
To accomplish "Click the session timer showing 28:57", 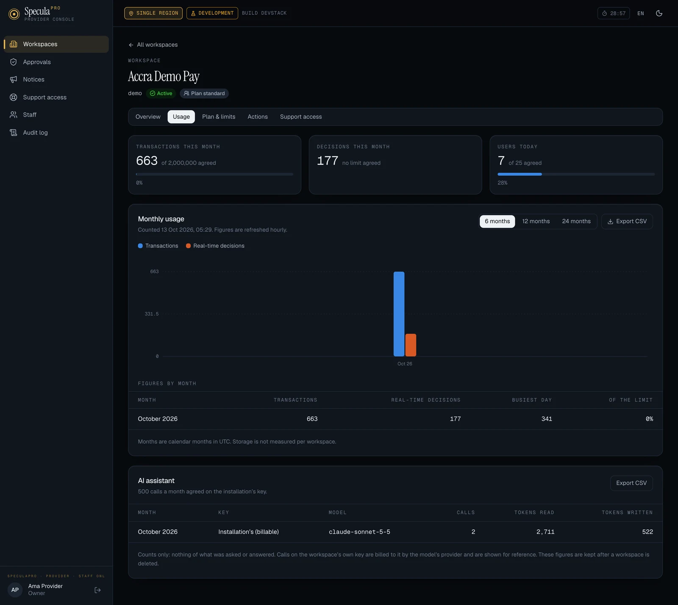I will [614, 13].
